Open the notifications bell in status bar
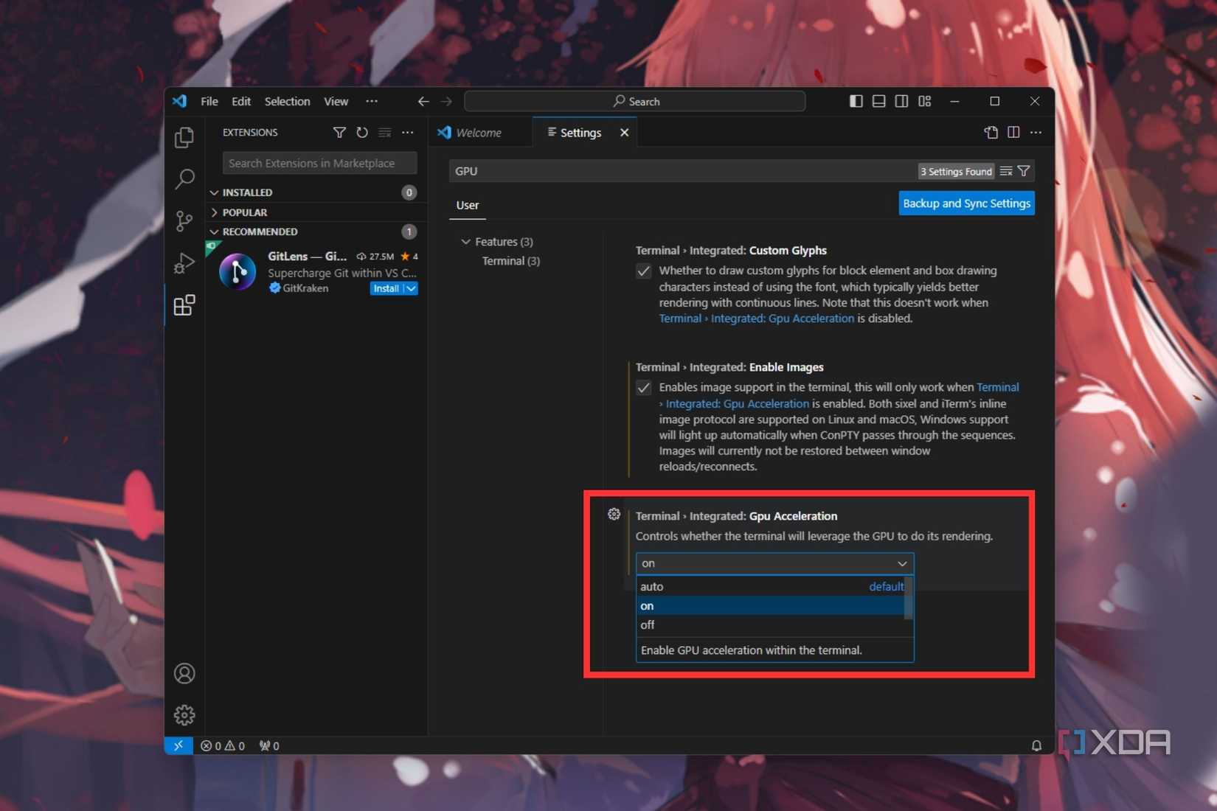The image size is (1217, 811). click(x=1036, y=745)
